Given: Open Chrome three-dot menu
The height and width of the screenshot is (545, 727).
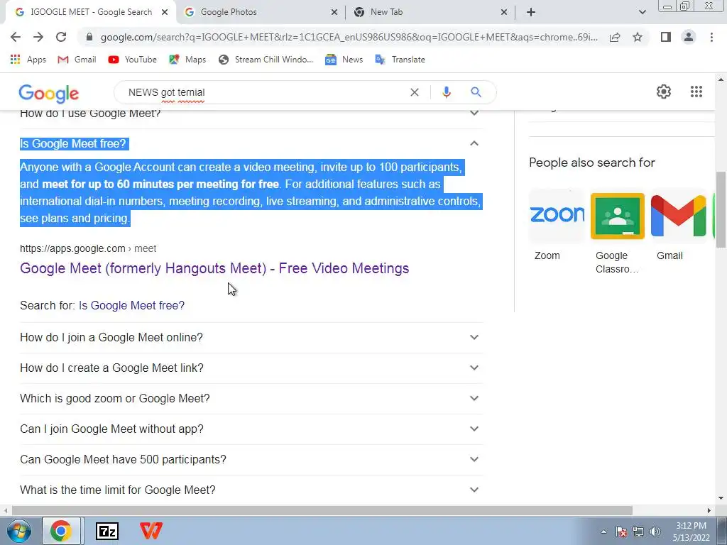Looking at the screenshot, I should coord(711,37).
